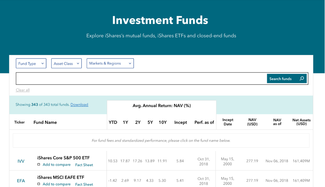Click the EFA ticker link
This screenshot has height=187, width=325.
coord(21,181)
